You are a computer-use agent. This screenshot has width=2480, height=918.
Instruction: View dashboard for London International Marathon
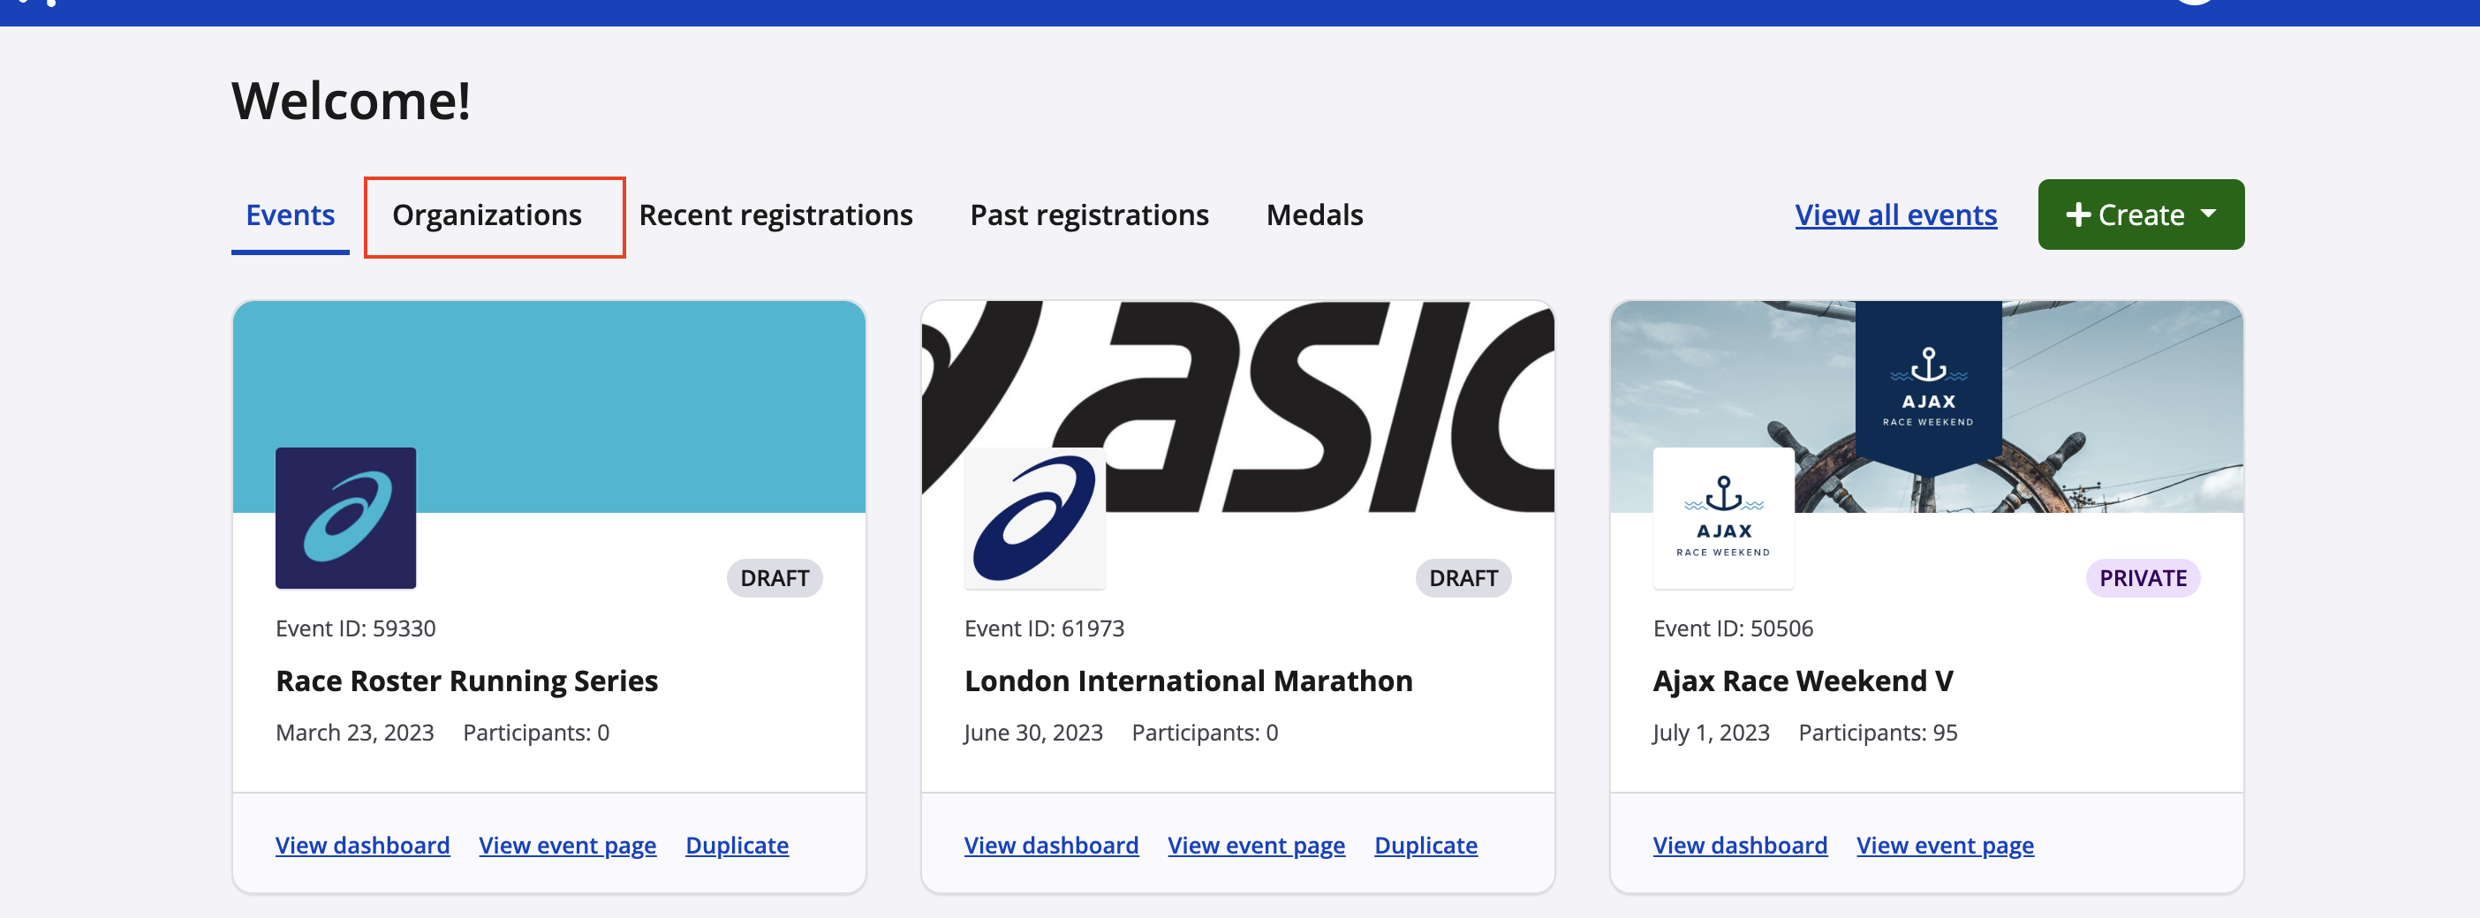pyautogui.click(x=1050, y=845)
